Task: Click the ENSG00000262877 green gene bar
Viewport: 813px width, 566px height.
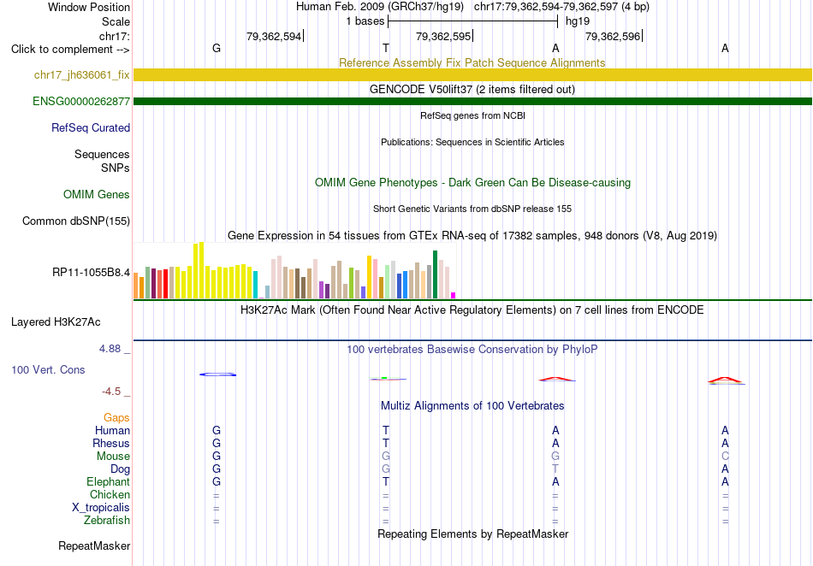Action: (x=472, y=101)
